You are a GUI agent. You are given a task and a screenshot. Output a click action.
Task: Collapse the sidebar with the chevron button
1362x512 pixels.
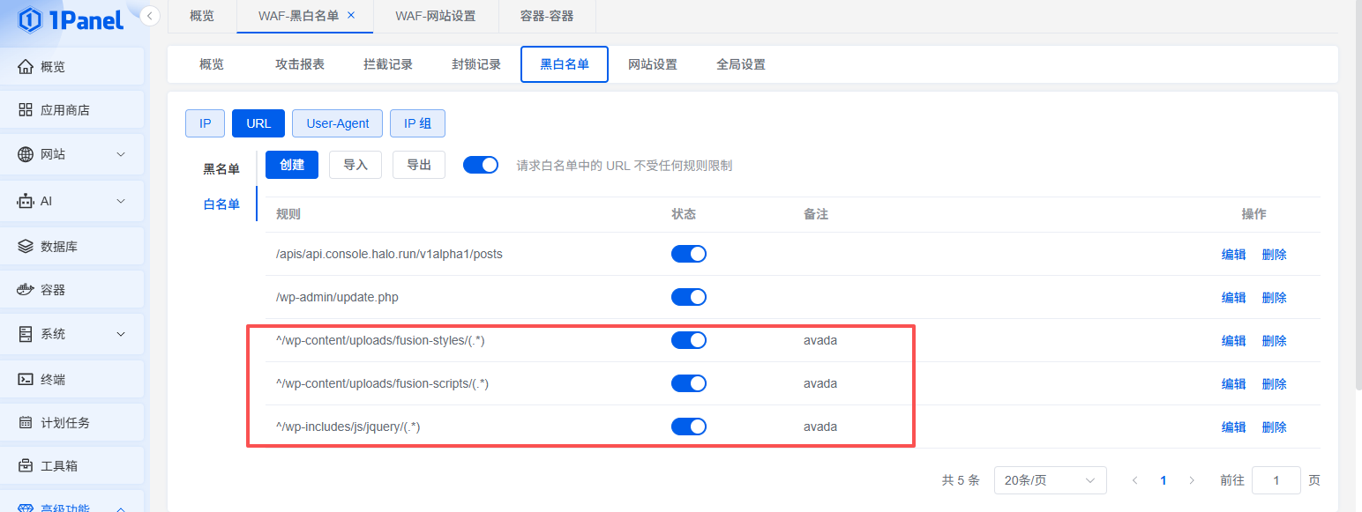(150, 16)
